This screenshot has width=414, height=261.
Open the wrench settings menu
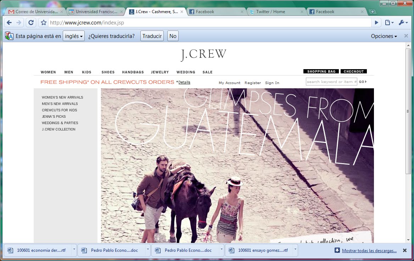click(403, 23)
